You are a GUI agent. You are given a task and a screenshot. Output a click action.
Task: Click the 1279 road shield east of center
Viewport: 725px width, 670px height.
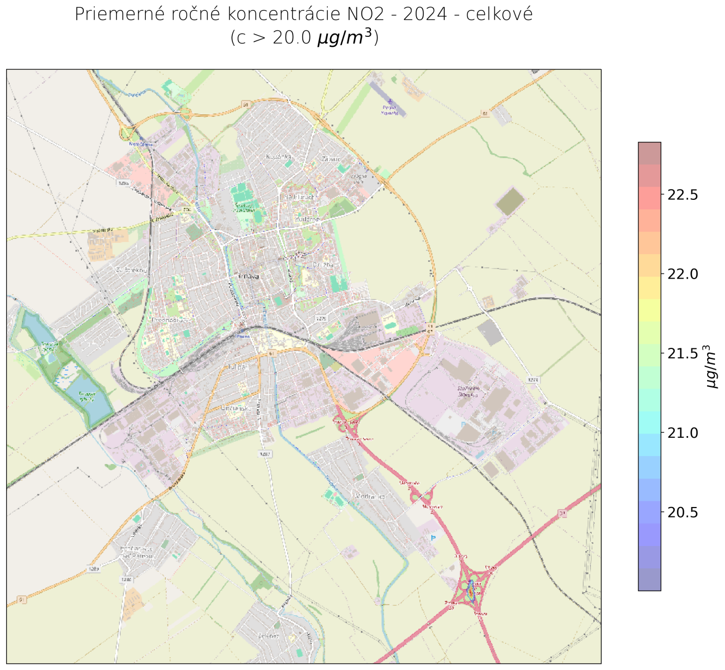point(321,318)
